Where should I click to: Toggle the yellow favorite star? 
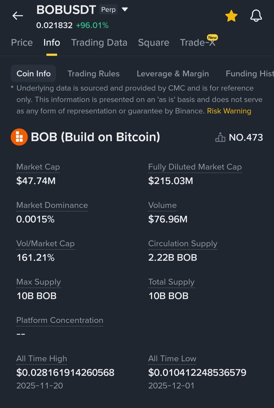[231, 16]
